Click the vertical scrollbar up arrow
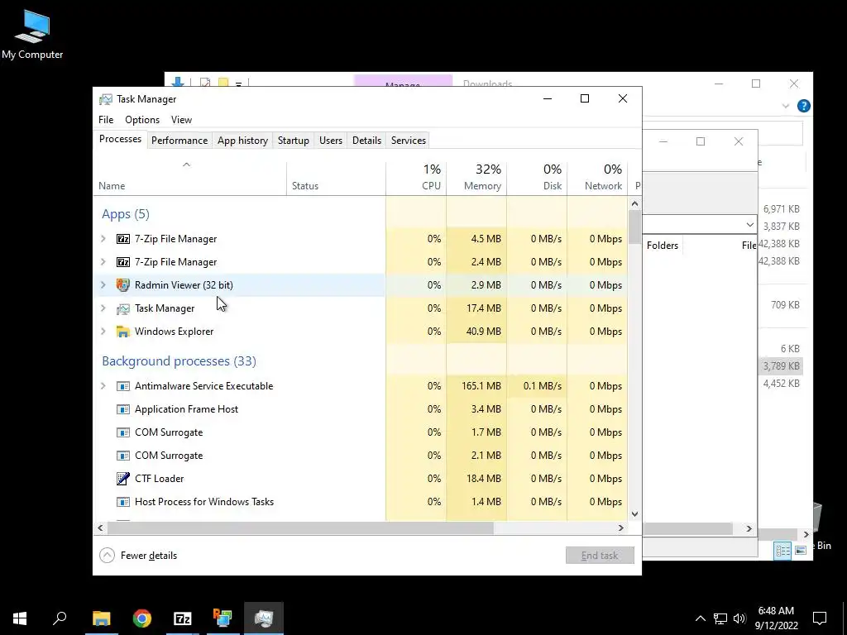Viewport: 847px width, 635px height. point(634,203)
